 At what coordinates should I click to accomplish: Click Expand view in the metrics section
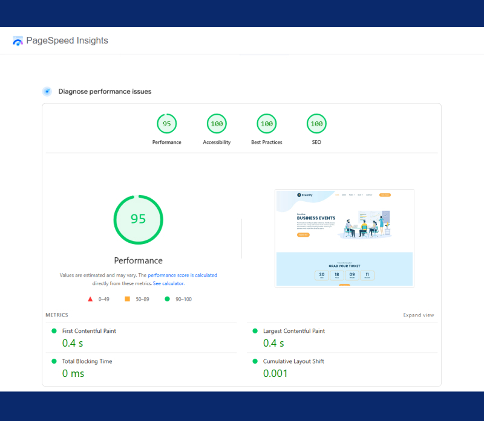point(419,315)
